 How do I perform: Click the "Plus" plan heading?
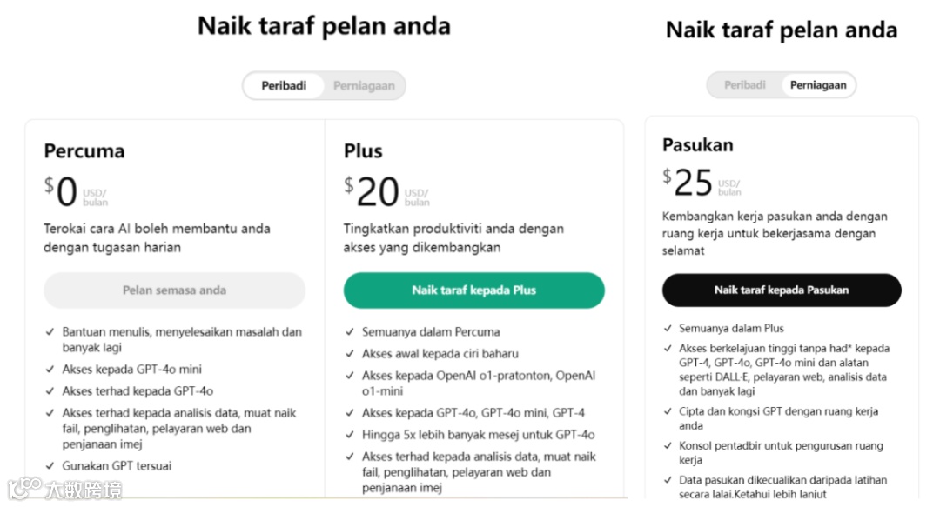pyautogui.click(x=363, y=151)
